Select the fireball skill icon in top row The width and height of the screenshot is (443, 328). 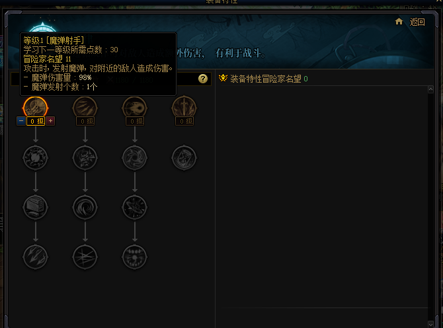coord(135,108)
